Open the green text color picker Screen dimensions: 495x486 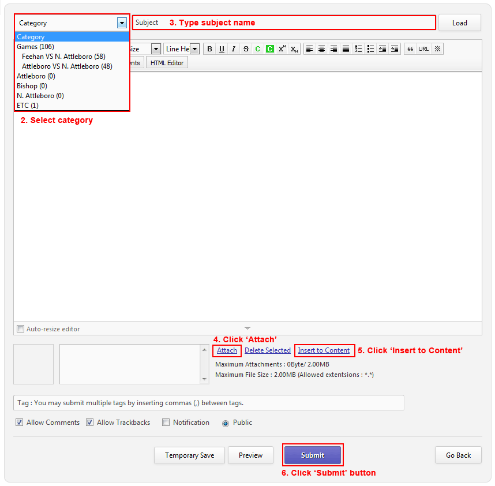[258, 49]
